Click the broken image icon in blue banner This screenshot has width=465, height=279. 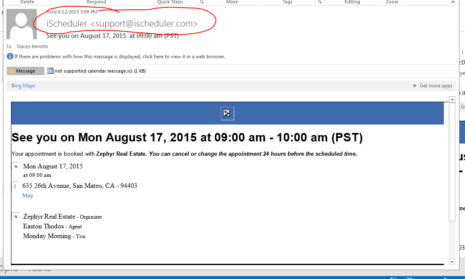pos(227,114)
